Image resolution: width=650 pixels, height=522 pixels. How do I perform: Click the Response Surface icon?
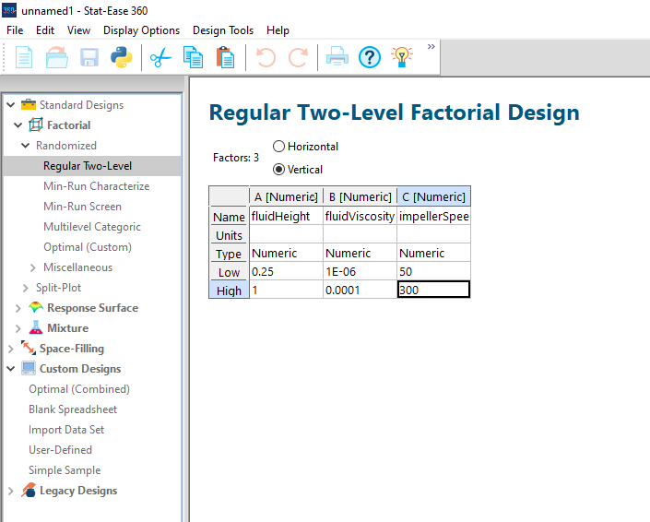click(36, 308)
